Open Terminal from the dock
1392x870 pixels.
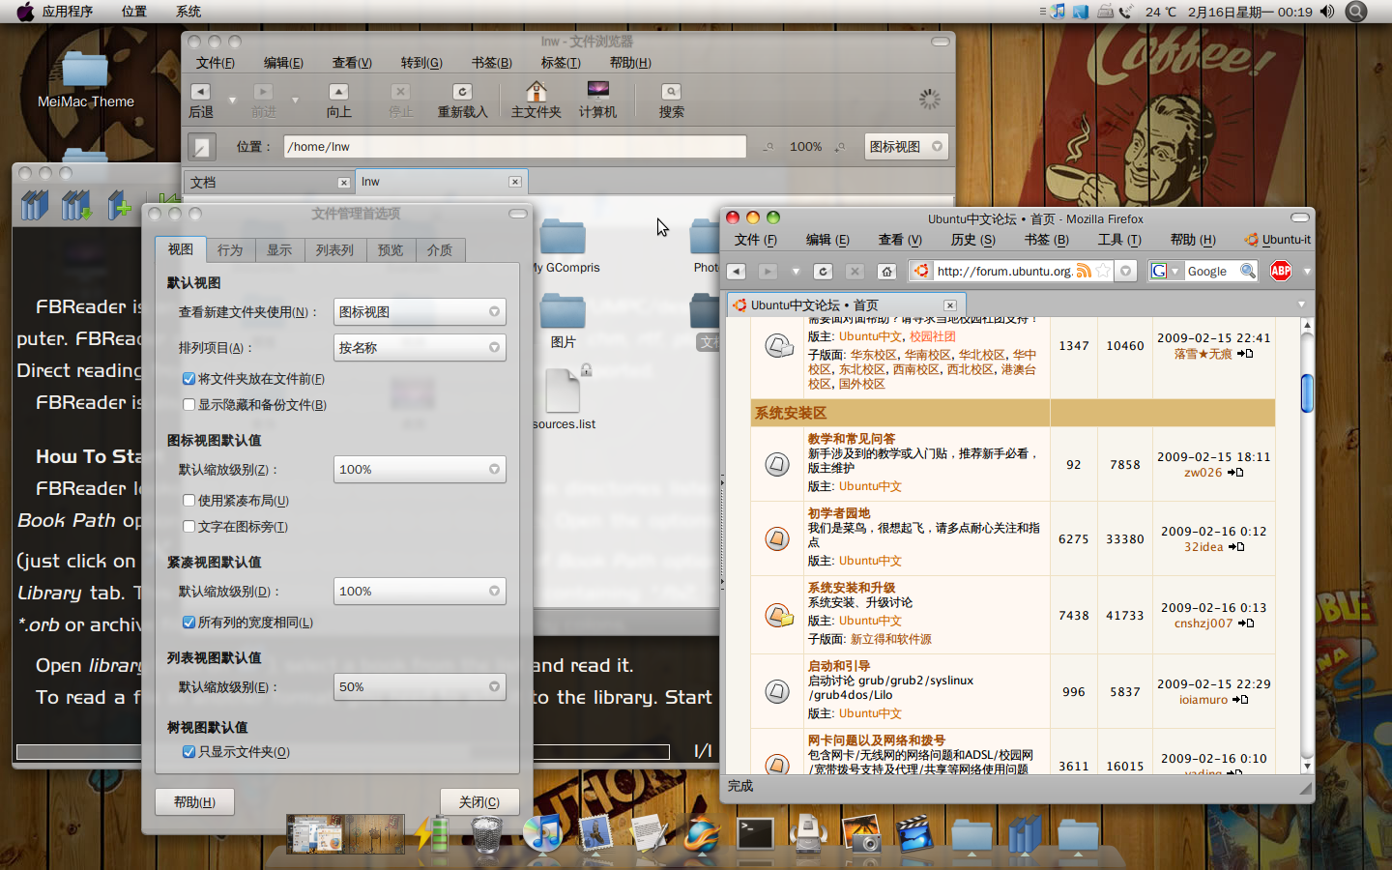point(755,832)
